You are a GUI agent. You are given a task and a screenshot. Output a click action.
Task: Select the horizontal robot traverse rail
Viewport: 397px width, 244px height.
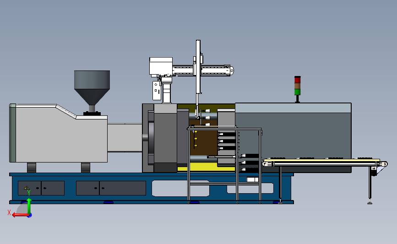202,70
